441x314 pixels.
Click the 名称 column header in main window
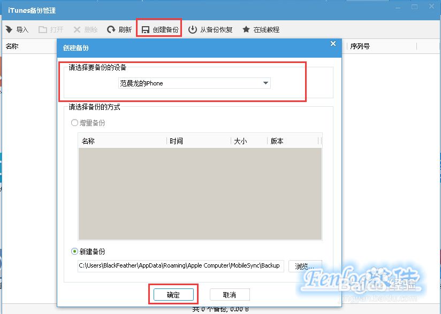tap(29, 46)
